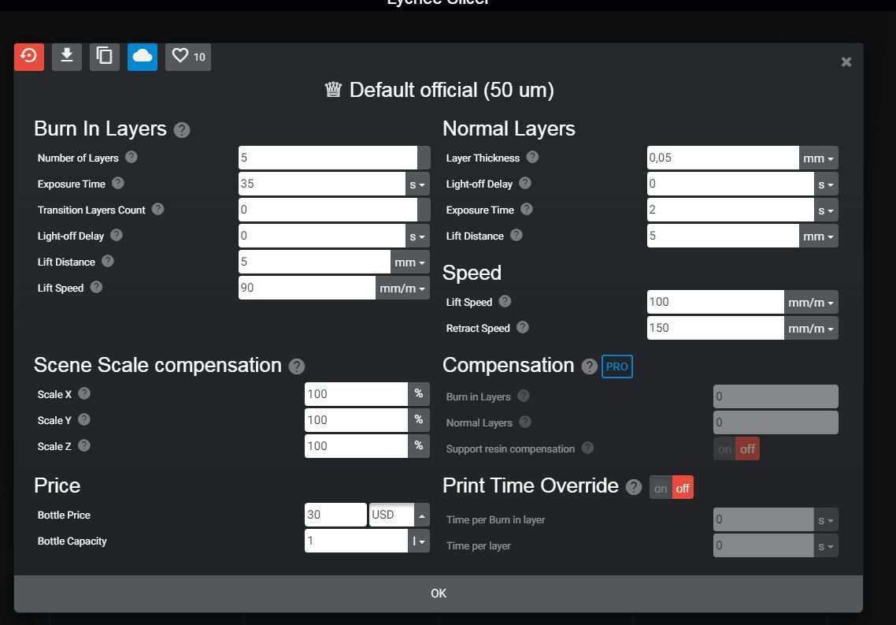Click the Speed section Lift Speed field
Viewport: 896px width, 625px height.
pos(716,302)
